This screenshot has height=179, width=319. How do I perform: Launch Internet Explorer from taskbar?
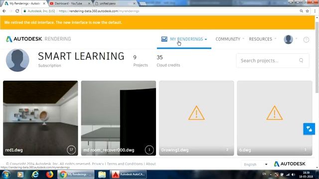point(35,175)
